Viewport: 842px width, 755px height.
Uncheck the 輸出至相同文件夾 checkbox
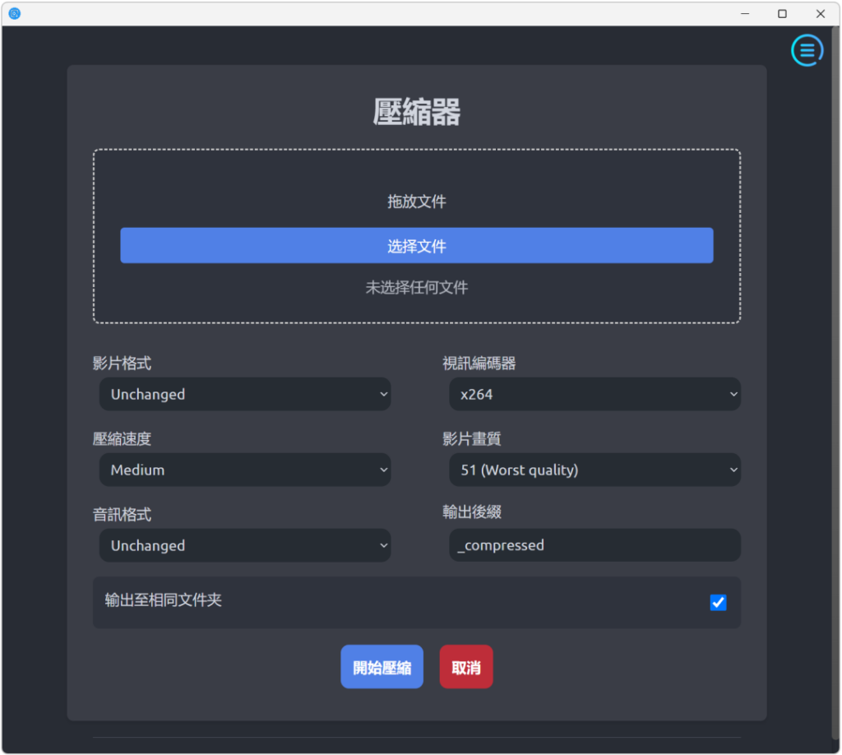click(x=718, y=603)
